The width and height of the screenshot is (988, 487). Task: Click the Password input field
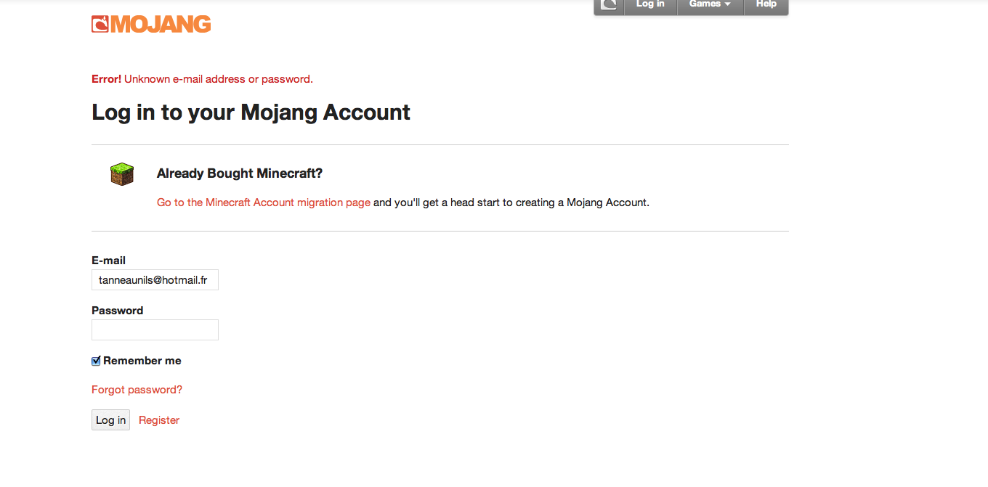[155, 330]
